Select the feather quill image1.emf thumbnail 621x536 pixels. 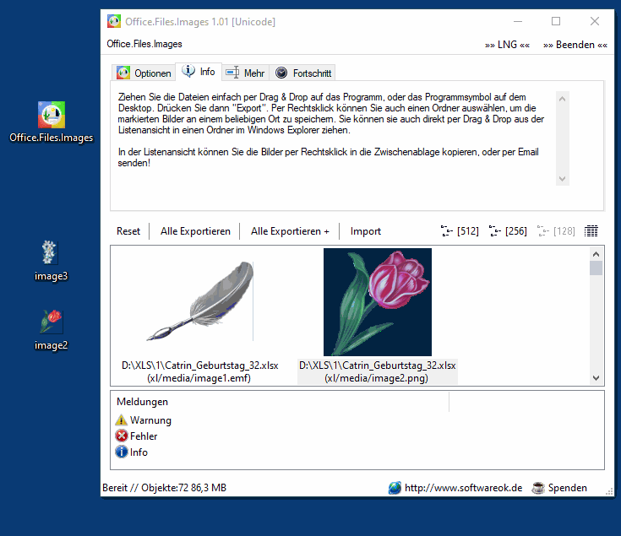pyautogui.click(x=200, y=301)
